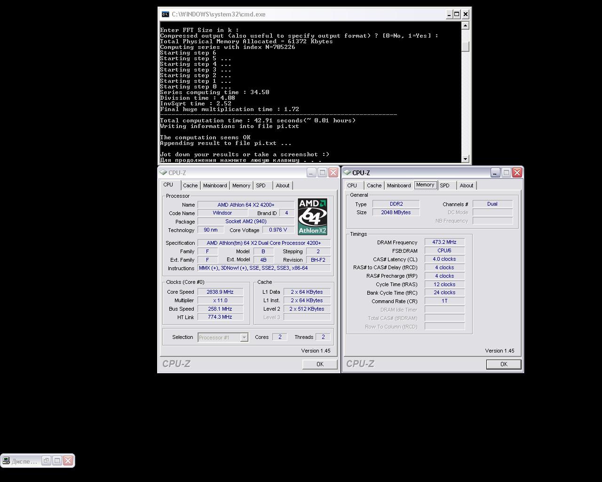602x482 pixels.
Task: Click the Cores count field
Action: click(x=280, y=337)
